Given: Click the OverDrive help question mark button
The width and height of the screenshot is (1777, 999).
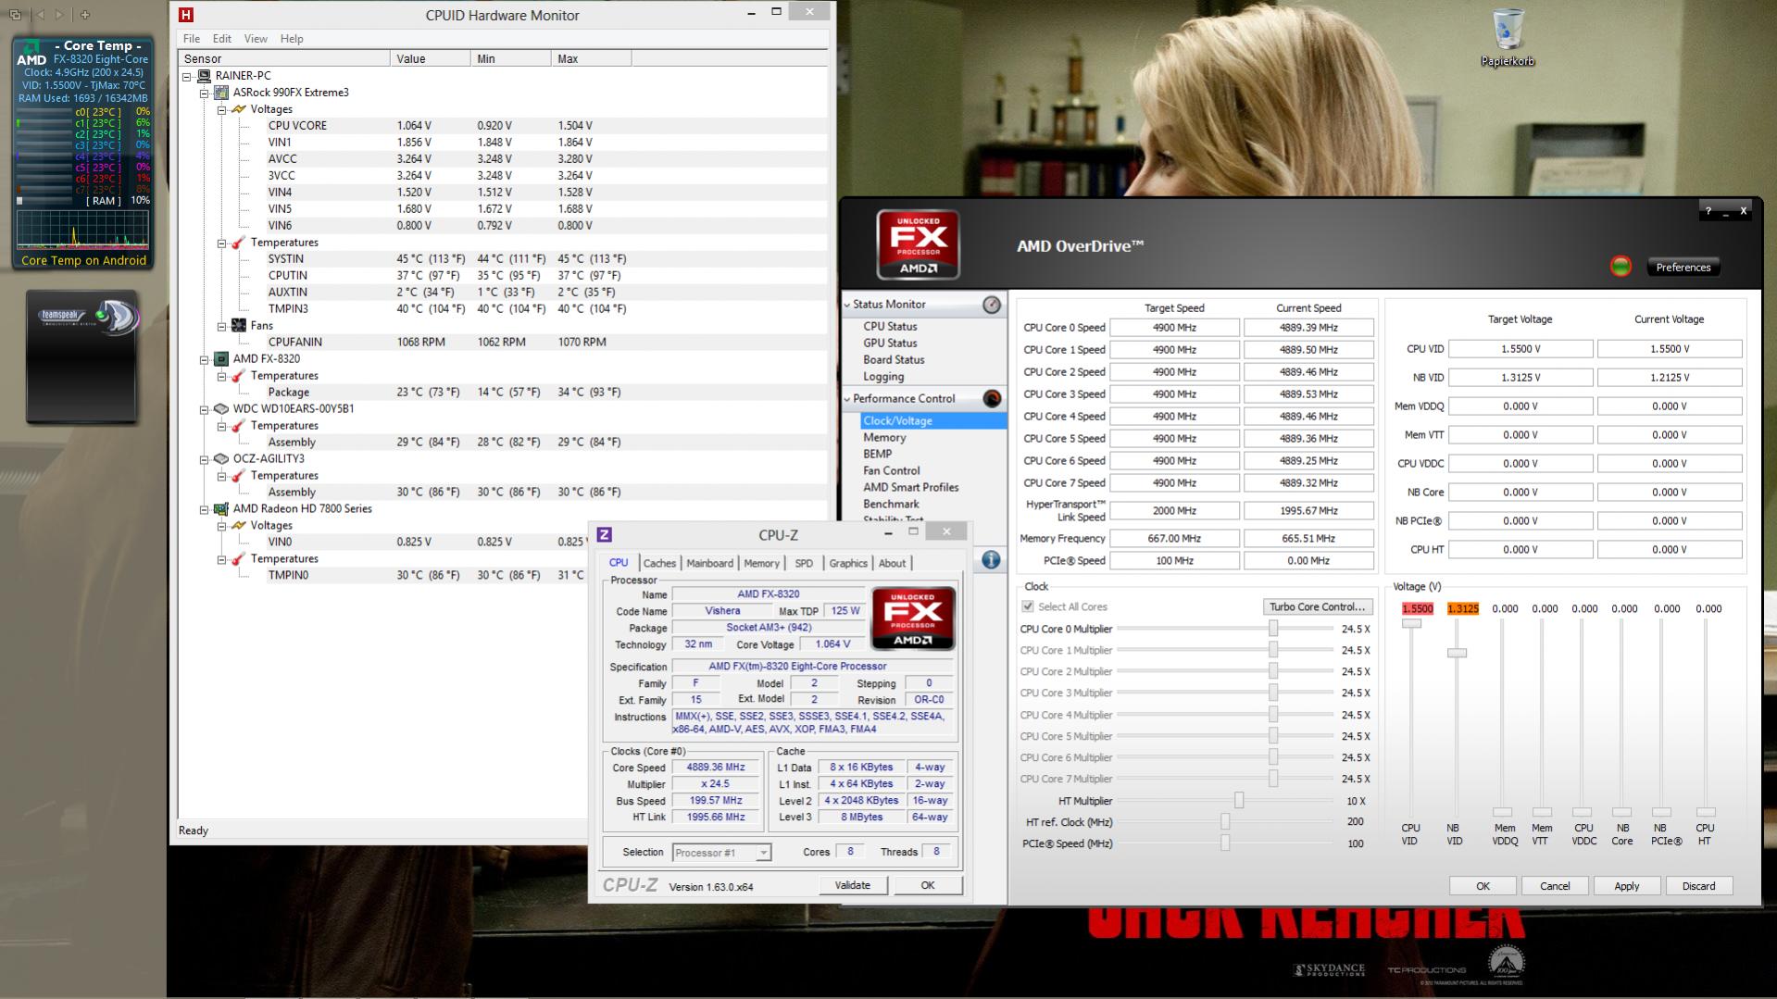Looking at the screenshot, I should click(1708, 211).
